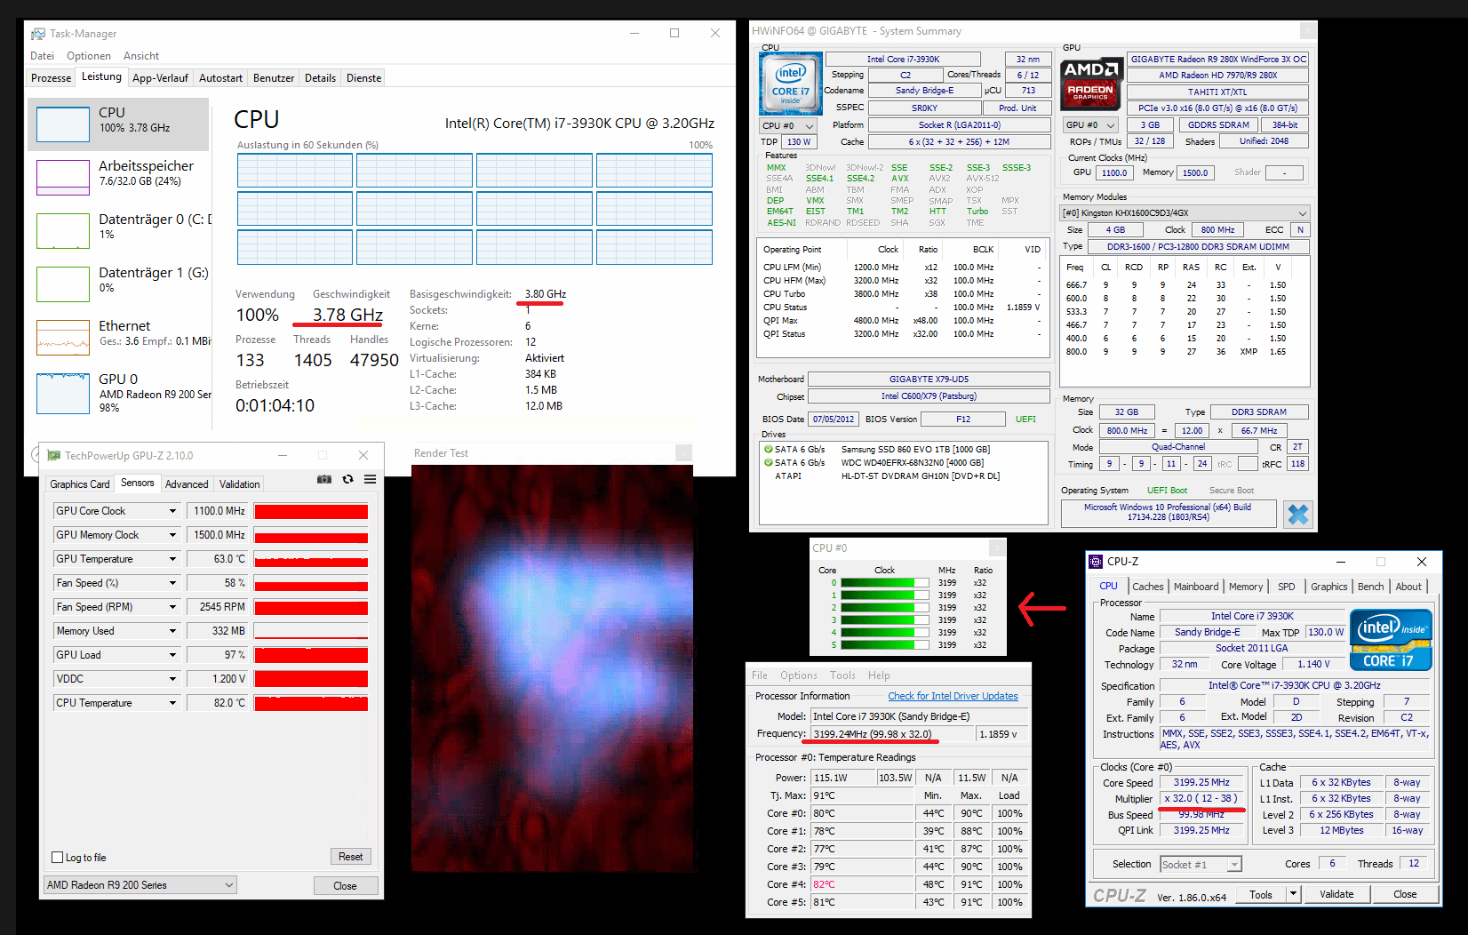Click the Reset button in GPU-Z
1468x935 pixels.
(350, 857)
